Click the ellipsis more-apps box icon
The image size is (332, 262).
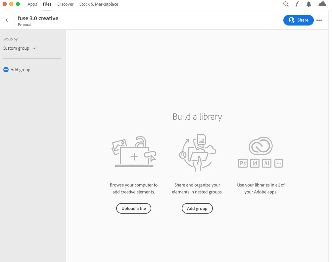[x=279, y=163]
